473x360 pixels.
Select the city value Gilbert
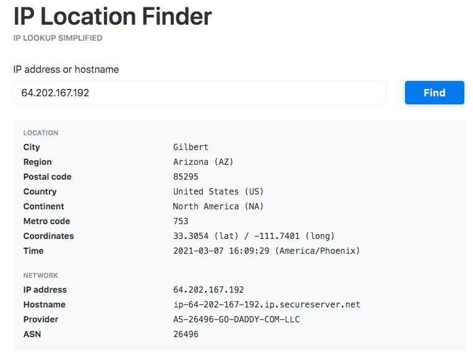pos(190,147)
